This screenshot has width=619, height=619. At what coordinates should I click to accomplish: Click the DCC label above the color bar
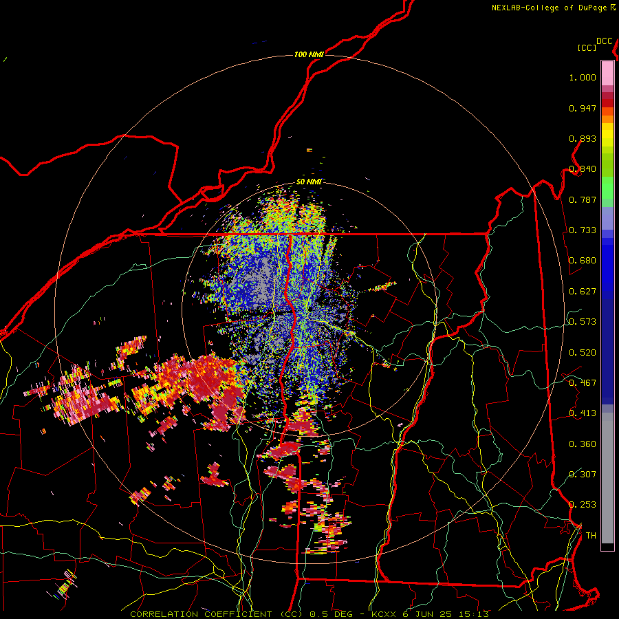point(604,41)
